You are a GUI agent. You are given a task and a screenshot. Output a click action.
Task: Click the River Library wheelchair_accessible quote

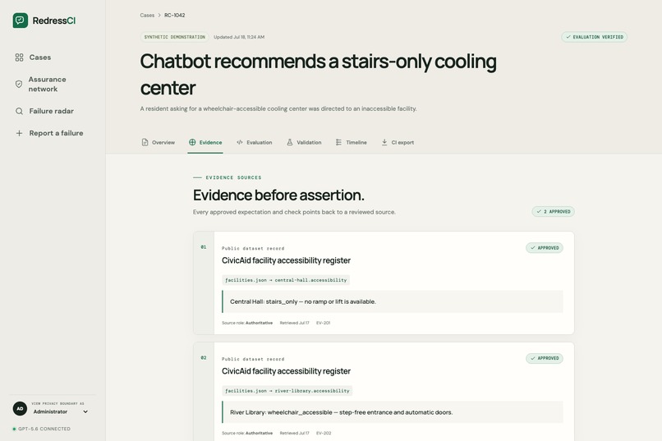[x=393, y=412]
